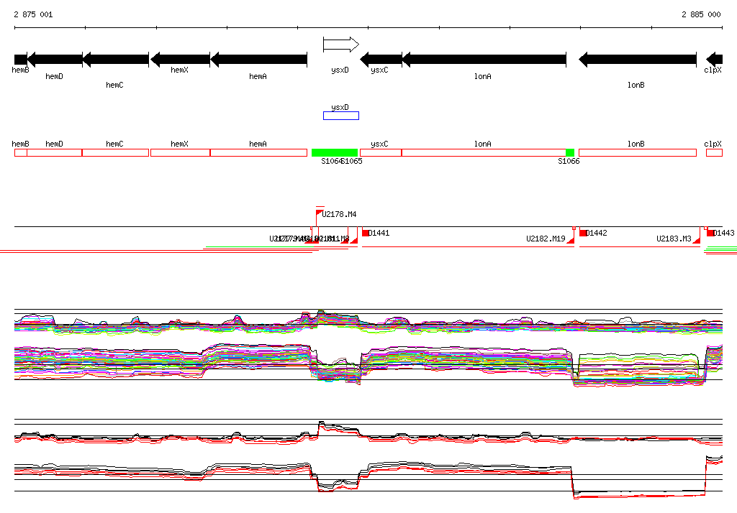Screen dimensions: 737x513
Task: Select the U2183.M3 text label
Action: coord(674,239)
